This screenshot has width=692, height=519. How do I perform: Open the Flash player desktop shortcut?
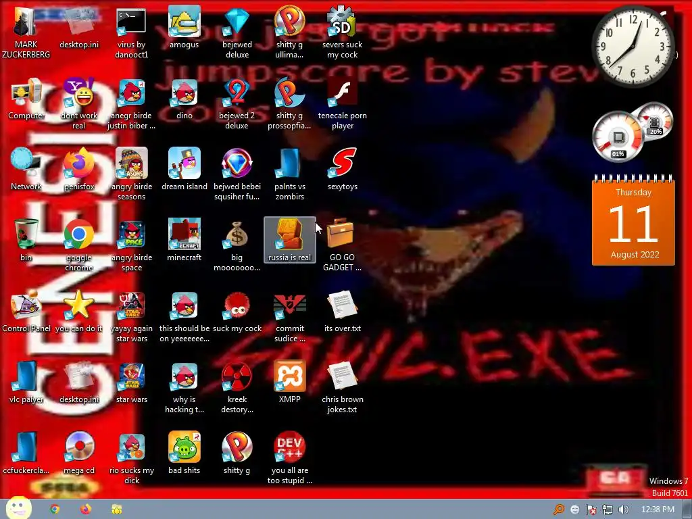pyautogui.click(x=343, y=103)
